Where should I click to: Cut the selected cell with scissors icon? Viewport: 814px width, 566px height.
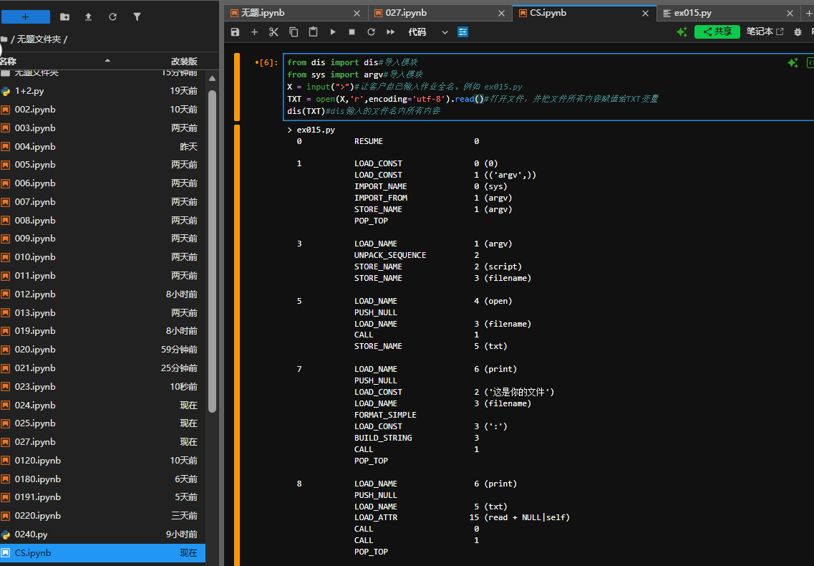273,32
